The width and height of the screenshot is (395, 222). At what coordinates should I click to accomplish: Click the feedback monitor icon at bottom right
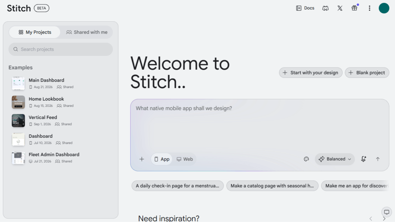(386, 211)
